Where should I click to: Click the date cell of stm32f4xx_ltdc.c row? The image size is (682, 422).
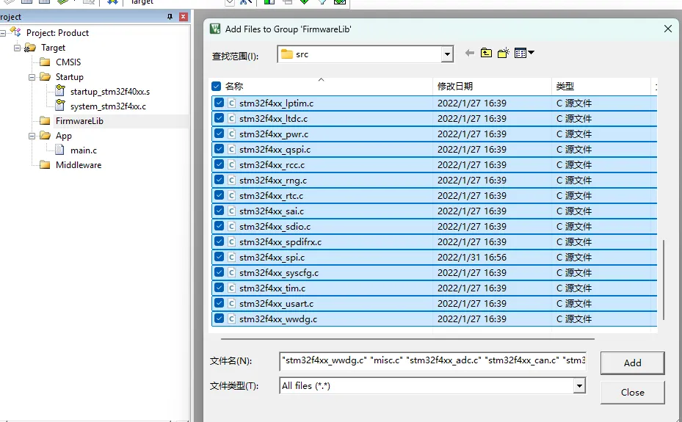(x=472, y=118)
